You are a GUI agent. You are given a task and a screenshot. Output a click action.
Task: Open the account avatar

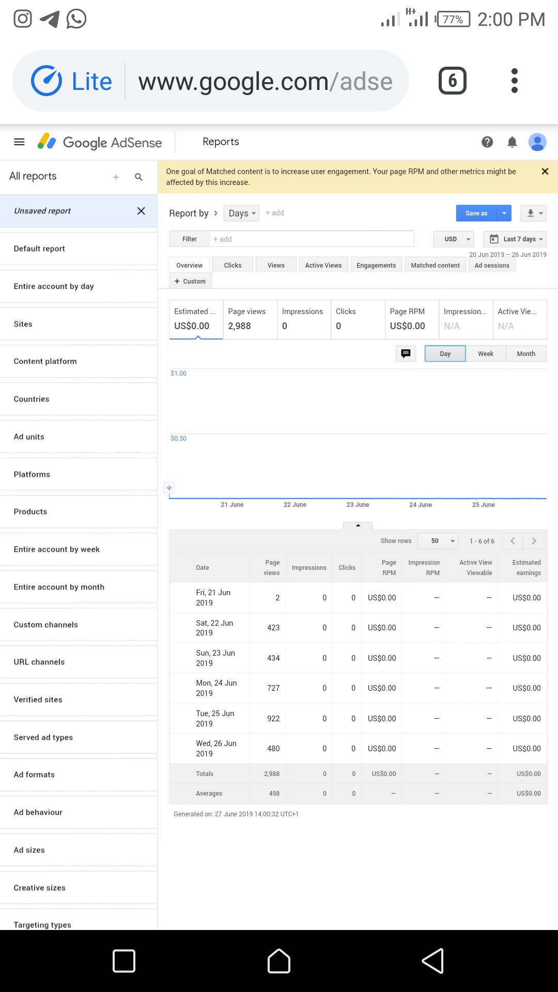537,142
